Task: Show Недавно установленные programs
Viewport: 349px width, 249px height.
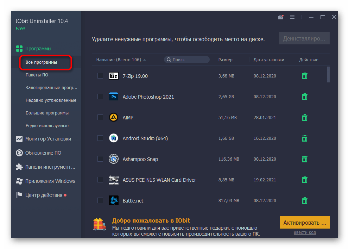Action: click(x=51, y=100)
